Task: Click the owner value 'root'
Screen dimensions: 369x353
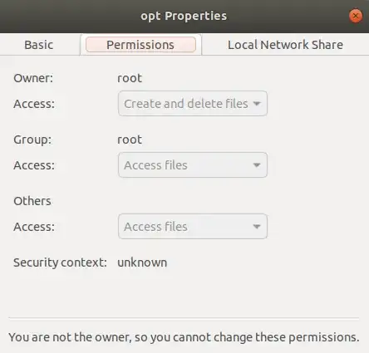Action: pos(130,78)
